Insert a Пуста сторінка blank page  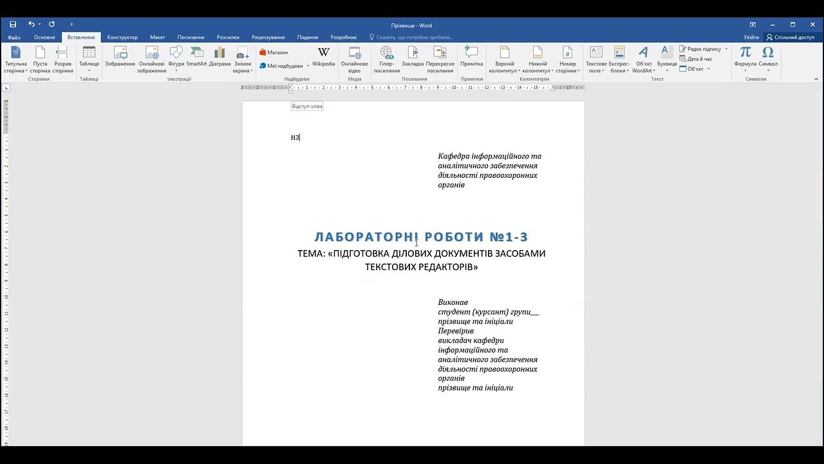tap(40, 60)
